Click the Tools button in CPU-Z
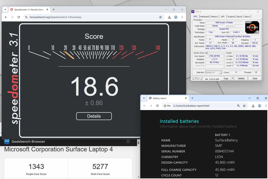 (x=226, y=79)
